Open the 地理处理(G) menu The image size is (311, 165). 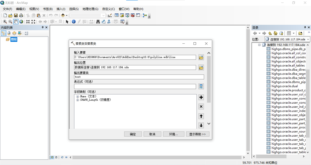point(91,9)
